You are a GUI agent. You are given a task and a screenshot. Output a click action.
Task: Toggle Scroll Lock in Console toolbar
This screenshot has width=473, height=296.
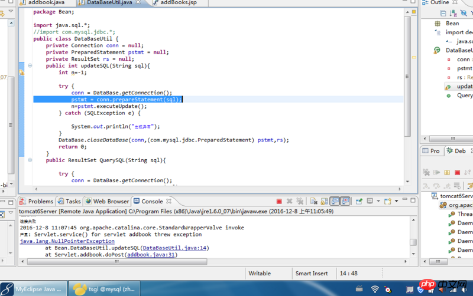tap(323, 202)
